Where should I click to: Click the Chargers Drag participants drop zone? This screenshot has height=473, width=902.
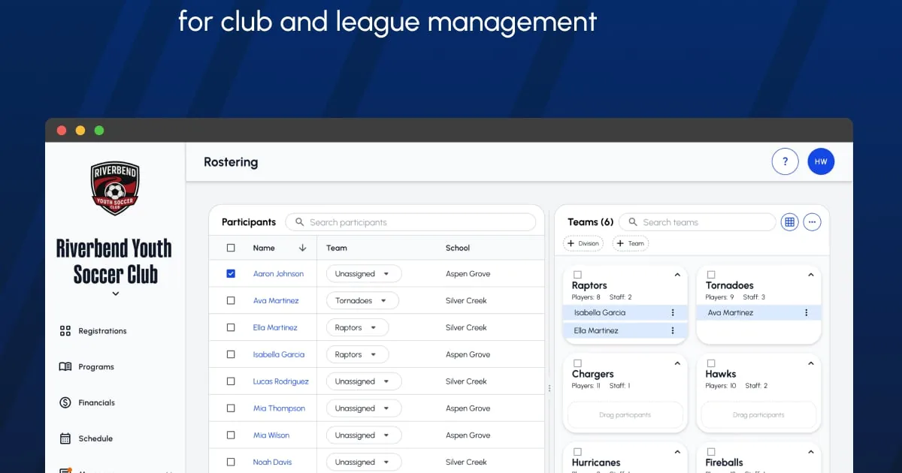(x=625, y=415)
